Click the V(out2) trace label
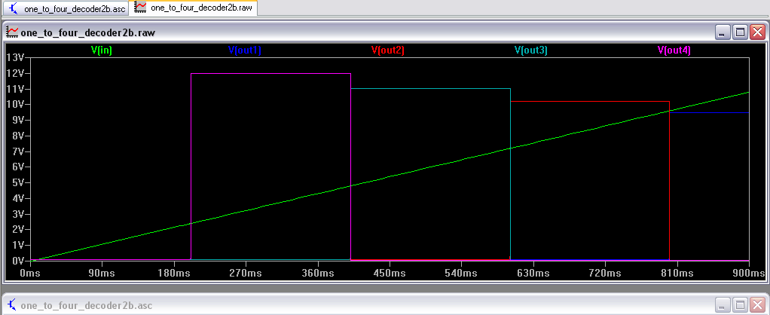The width and height of the screenshot is (770, 315). tap(387, 50)
